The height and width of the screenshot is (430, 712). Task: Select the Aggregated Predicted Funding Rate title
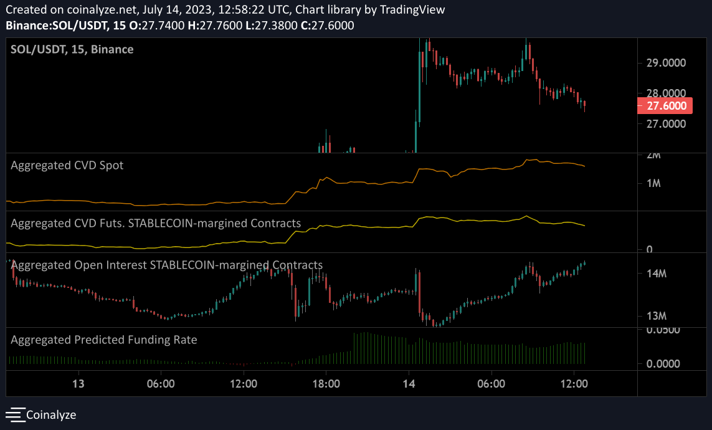(104, 340)
